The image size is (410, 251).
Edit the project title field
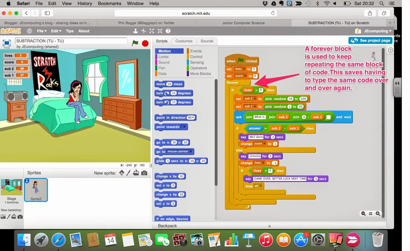point(71,41)
